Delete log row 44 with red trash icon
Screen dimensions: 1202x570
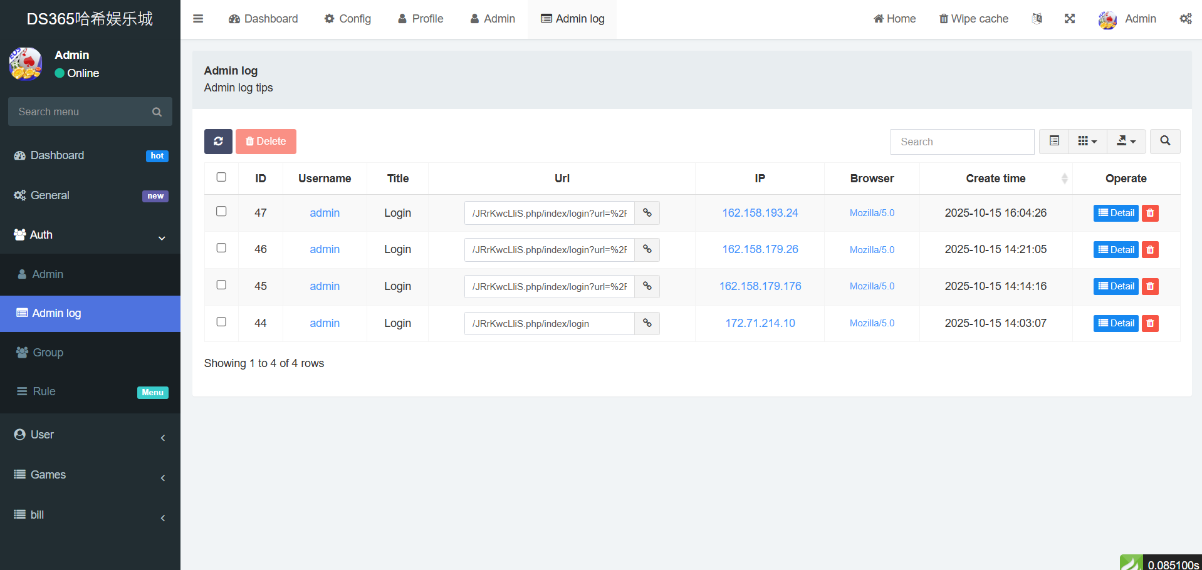click(1150, 323)
